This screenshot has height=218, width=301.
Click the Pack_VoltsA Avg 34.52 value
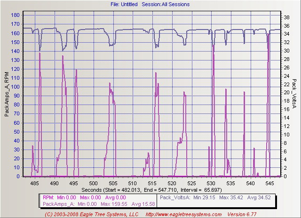point(259,197)
